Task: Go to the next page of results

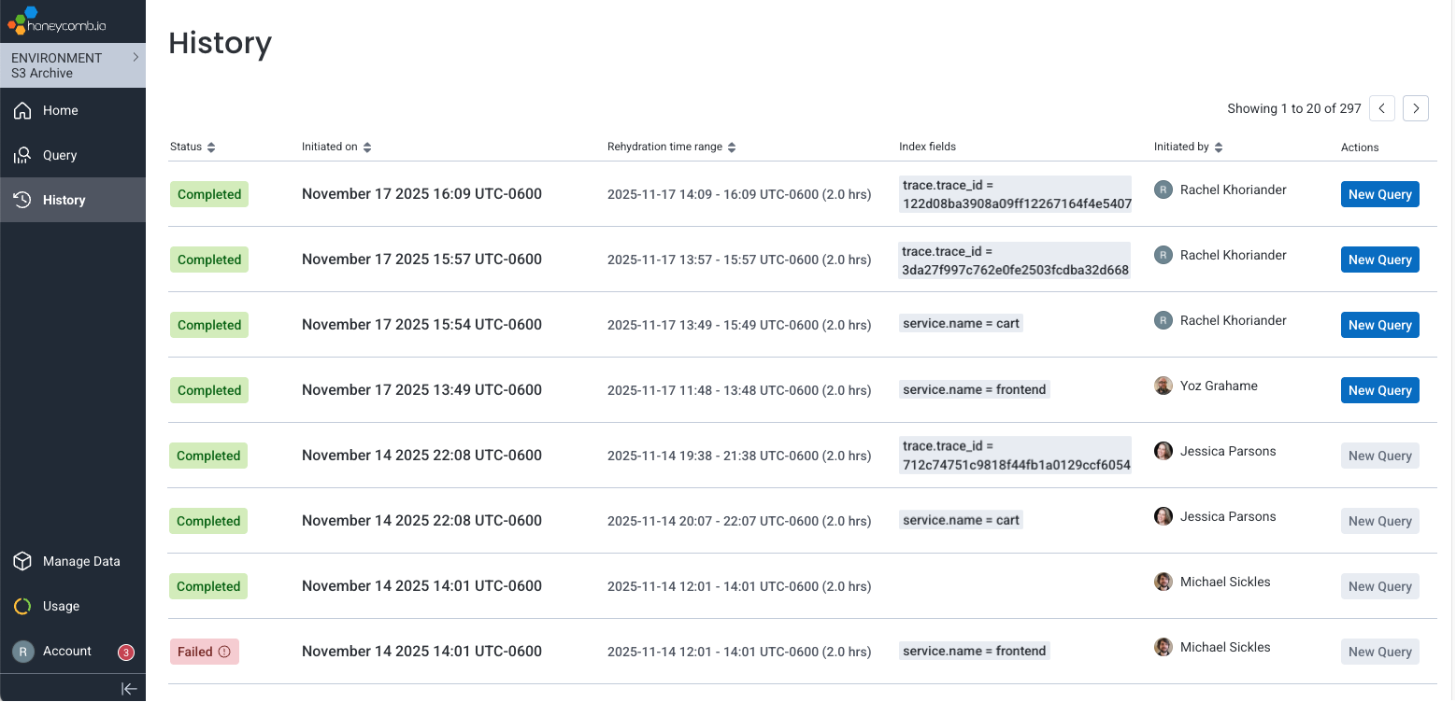Action: [1415, 108]
